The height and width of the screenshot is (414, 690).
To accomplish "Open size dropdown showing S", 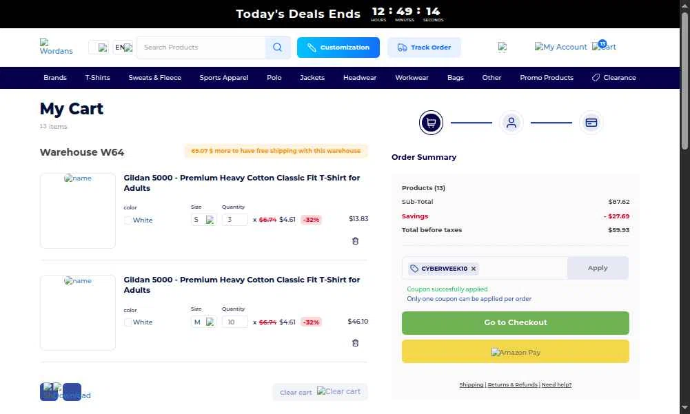I will pyautogui.click(x=203, y=220).
